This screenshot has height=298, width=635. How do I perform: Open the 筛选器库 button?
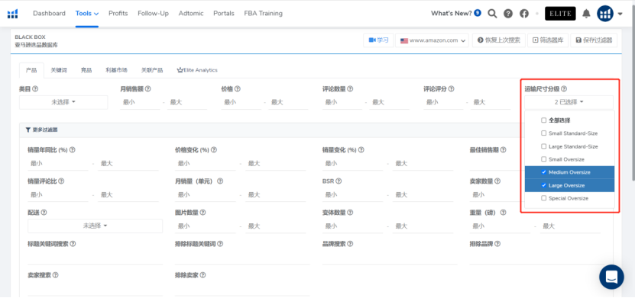coord(548,40)
